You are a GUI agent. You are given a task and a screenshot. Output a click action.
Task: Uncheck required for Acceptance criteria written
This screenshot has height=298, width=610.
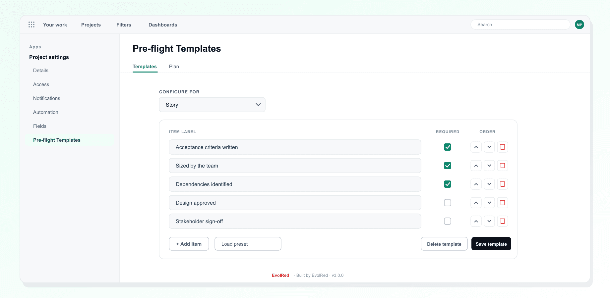tap(448, 147)
